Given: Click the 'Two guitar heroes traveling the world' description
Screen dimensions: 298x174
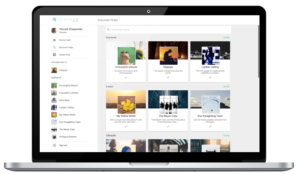Looking at the screenshot, I should click(x=168, y=72).
